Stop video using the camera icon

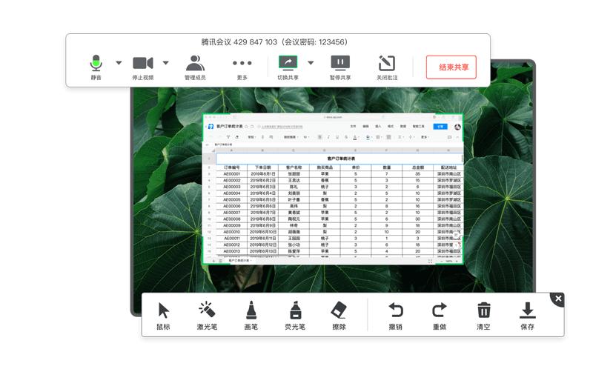(x=143, y=64)
